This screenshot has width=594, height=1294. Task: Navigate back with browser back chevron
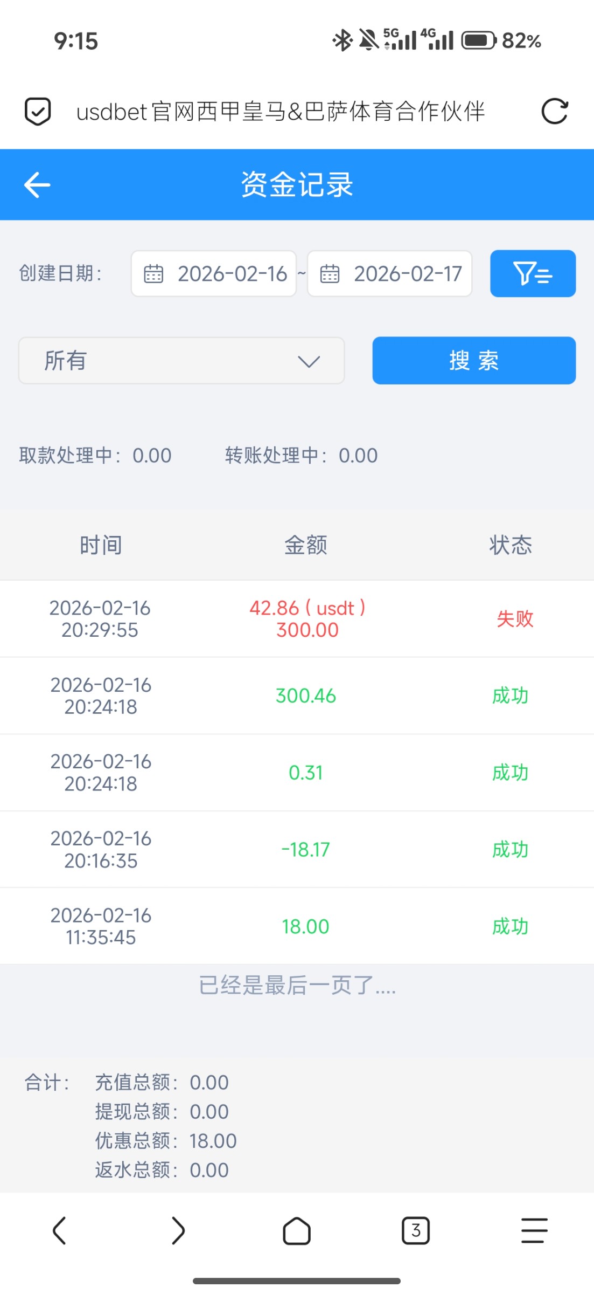coord(59,1231)
